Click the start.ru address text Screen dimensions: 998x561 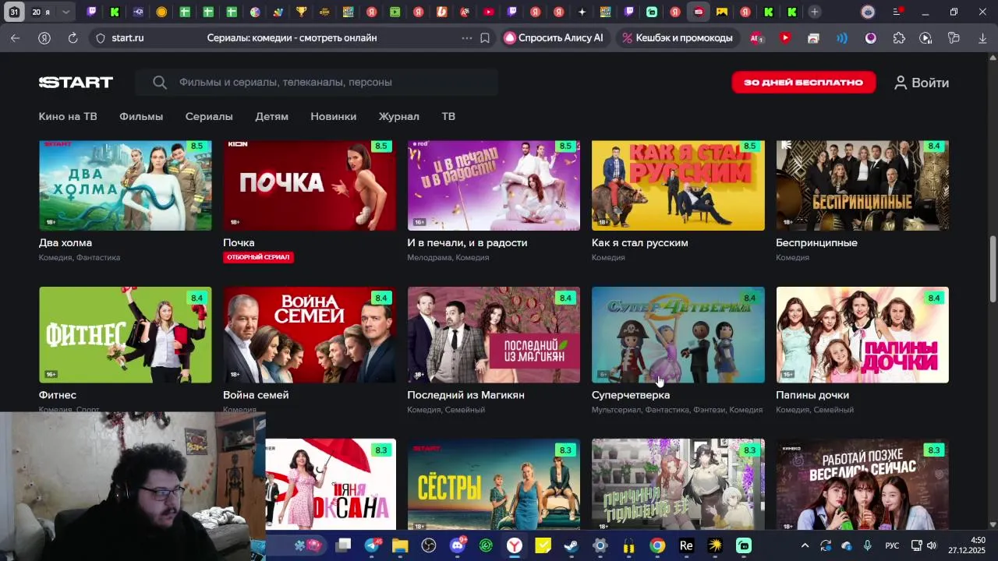(x=128, y=37)
